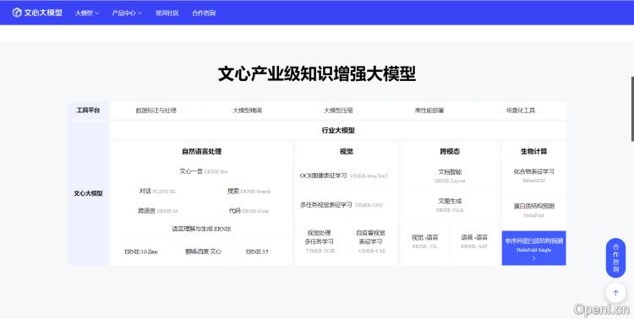Viewport: 634px width, 319px height.
Task: Open 星河社区 in the top navigation
Action: (x=167, y=13)
